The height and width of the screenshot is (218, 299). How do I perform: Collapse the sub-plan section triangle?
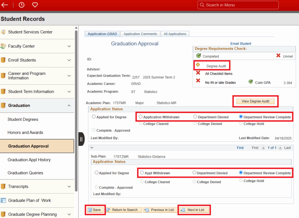pyautogui.click(x=92, y=148)
